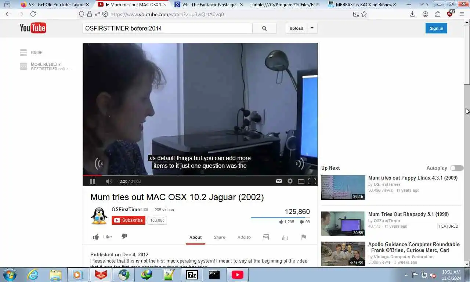Switch to V3 Get Old YouTube Layout tab
Viewport: 470px width, 282px height.
click(54, 5)
